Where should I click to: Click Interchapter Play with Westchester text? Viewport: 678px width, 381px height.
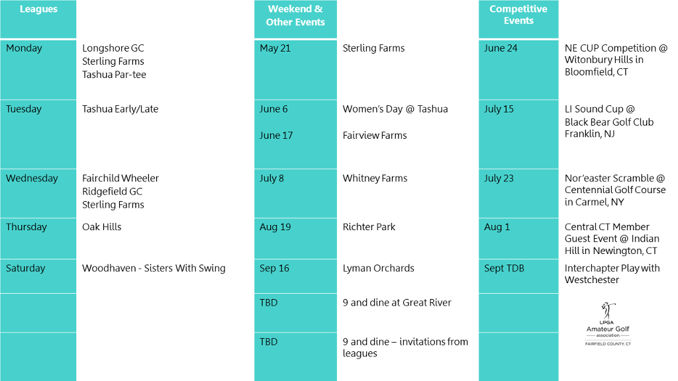coord(612,274)
